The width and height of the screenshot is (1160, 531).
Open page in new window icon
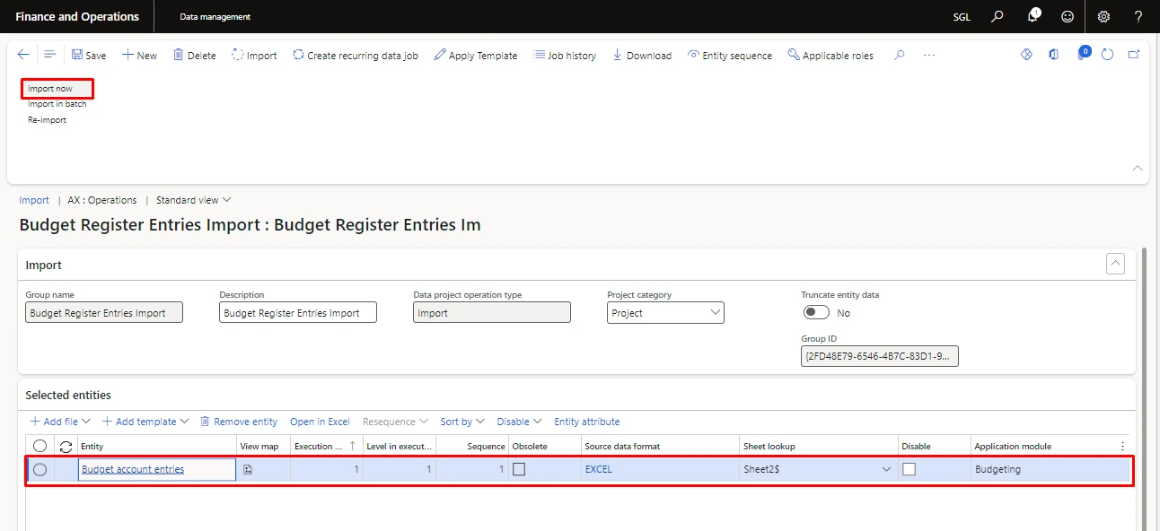pyautogui.click(x=1134, y=55)
